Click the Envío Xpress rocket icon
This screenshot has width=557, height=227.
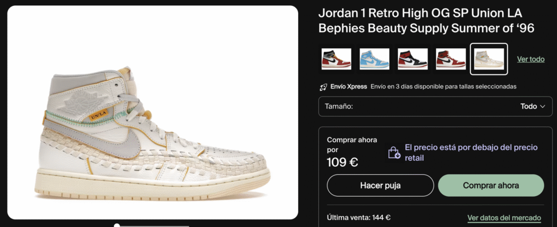coord(323,86)
